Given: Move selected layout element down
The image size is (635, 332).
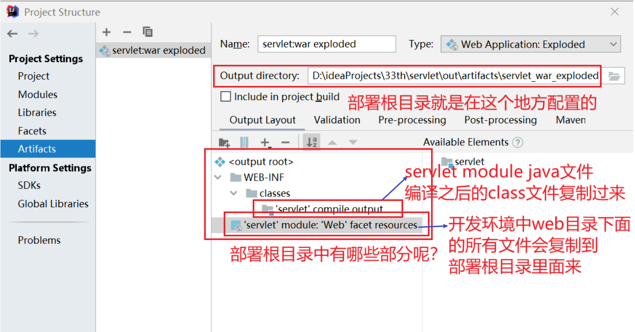Looking at the screenshot, I should [353, 143].
